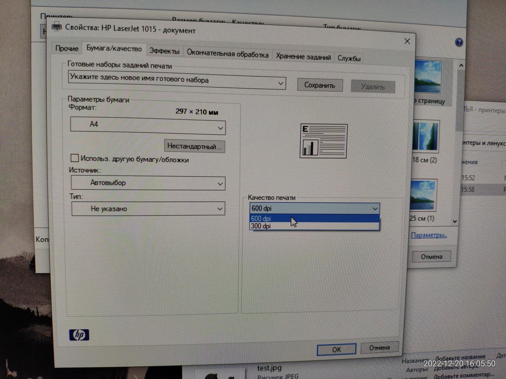
Task: Click the 297 × 210 мм size text
Action: [197, 112]
